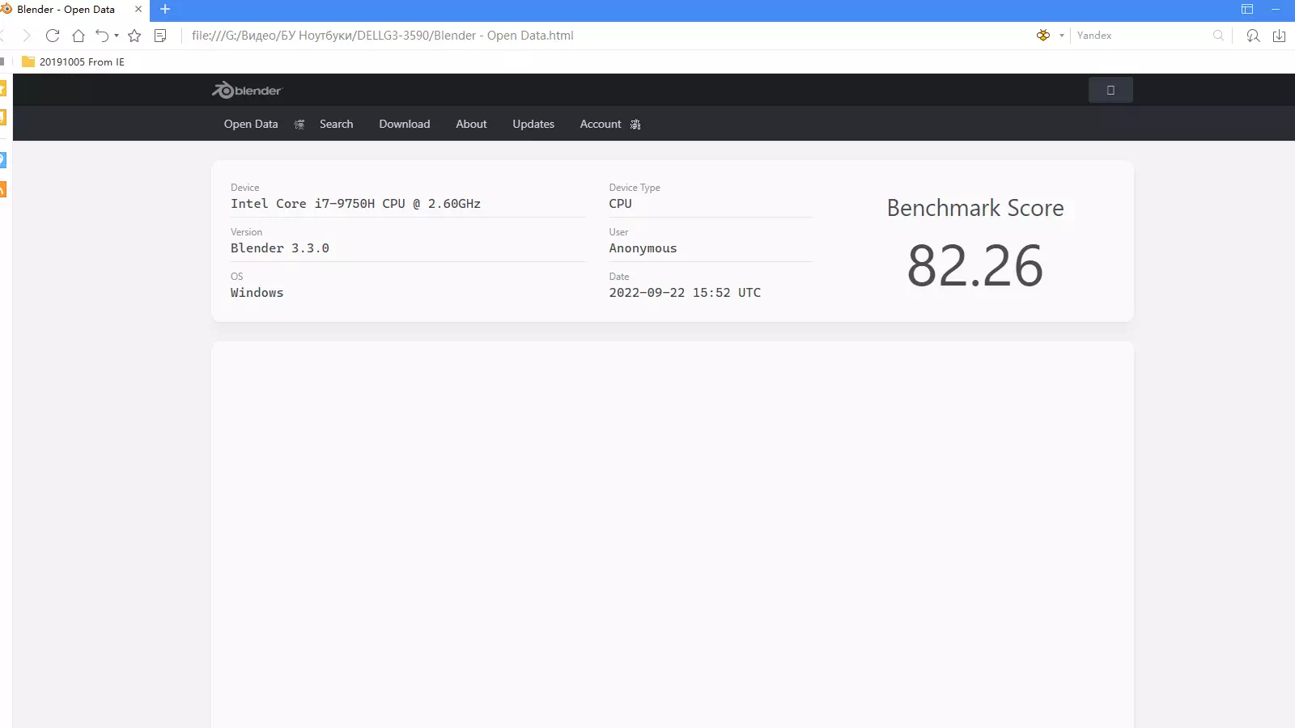Expand the undo history dropdown arrow

point(116,36)
